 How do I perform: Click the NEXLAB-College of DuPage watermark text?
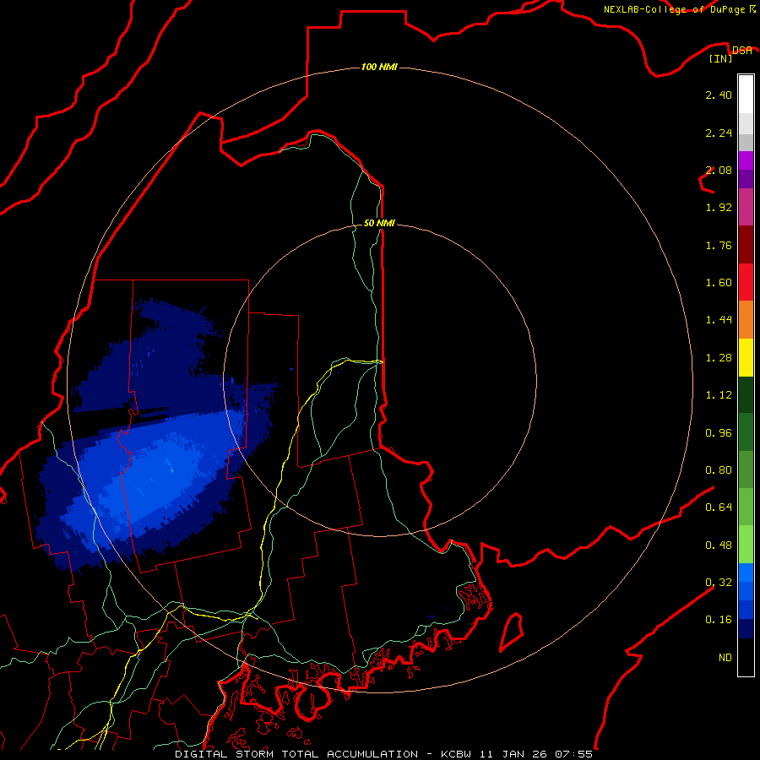674,9
